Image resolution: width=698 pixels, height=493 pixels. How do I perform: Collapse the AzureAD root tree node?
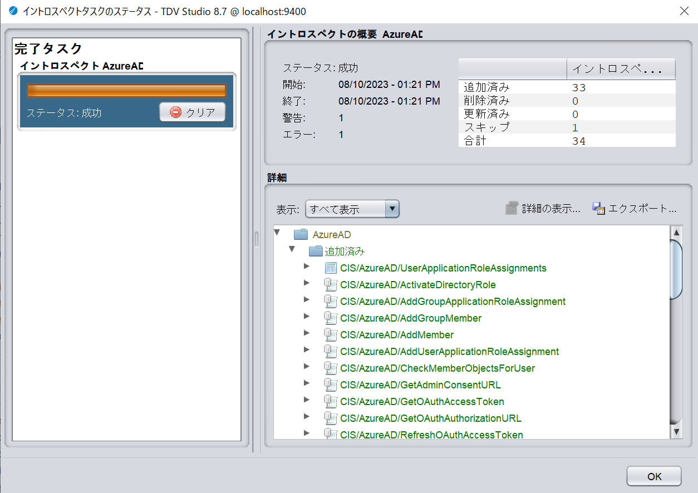(277, 232)
